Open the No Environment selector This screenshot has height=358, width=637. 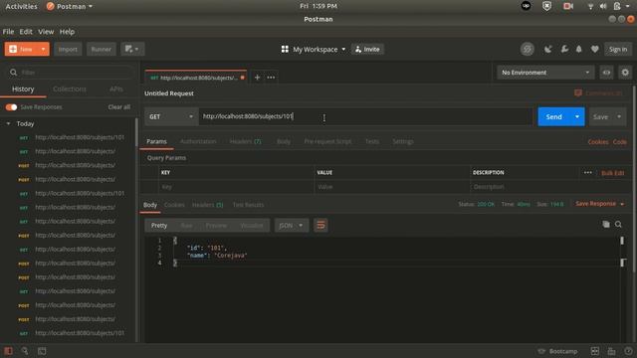[545, 73]
